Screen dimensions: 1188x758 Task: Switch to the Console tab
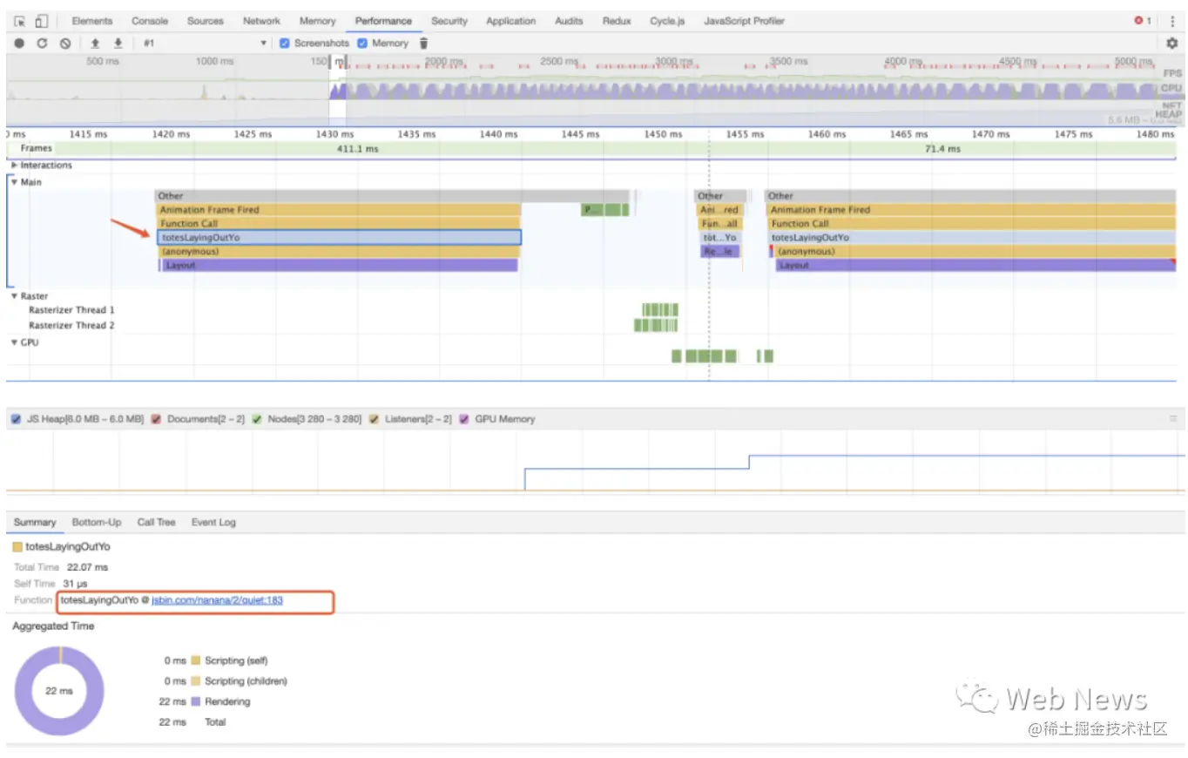pyautogui.click(x=150, y=21)
